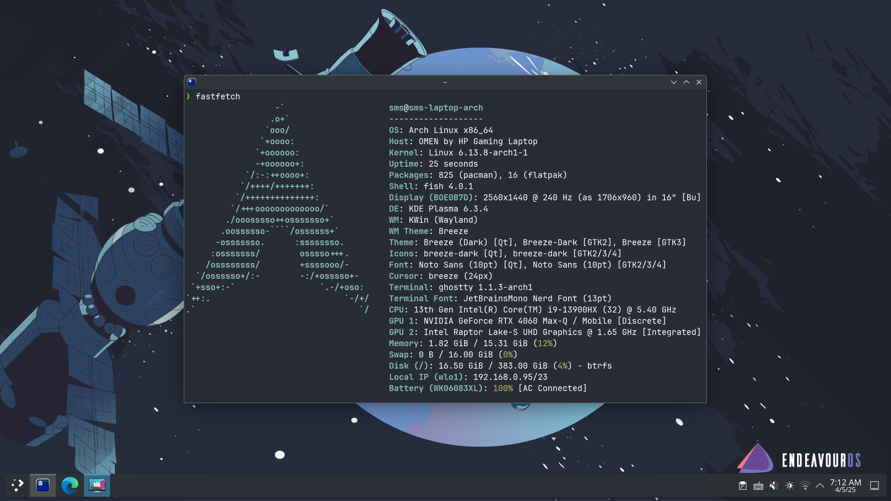The height and width of the screenshot is (501, 891).
Task: Click 'Host: OMEN by HP Gaming Laptop' line
Action: coord(463,142)
